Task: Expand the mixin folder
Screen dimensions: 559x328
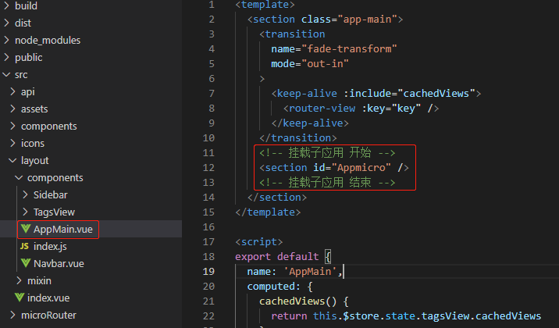Action: (x=39, y=281)
